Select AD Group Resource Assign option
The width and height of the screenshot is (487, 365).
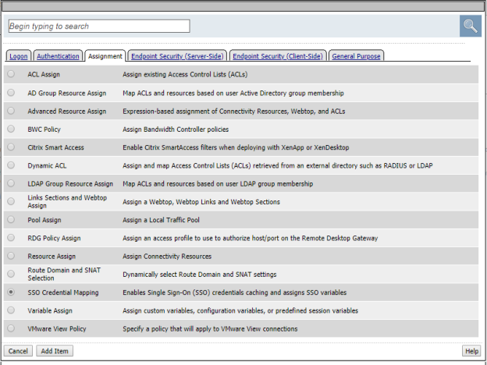11,93
